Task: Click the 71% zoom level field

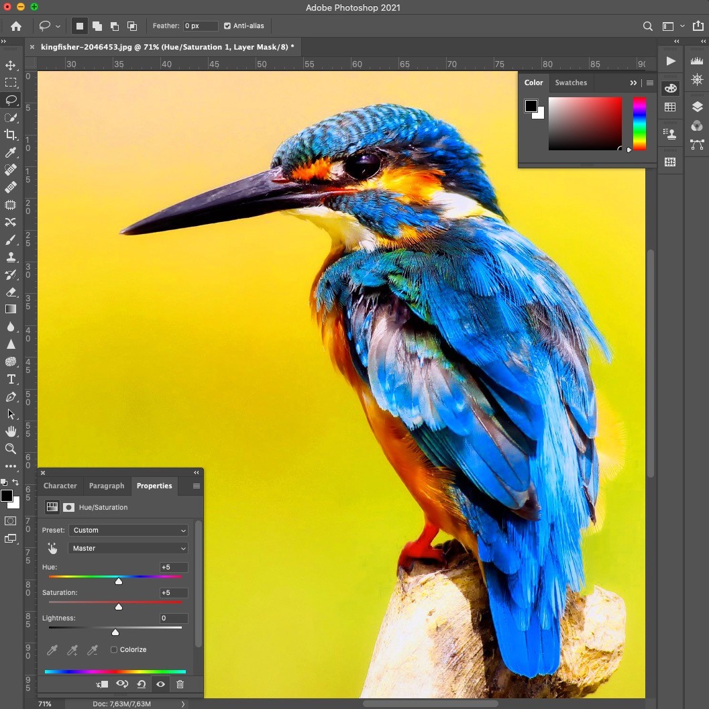Action: (45, 704)
